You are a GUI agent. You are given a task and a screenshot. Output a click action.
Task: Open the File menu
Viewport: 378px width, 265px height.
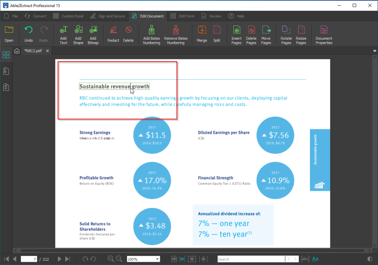pos(11,16)
